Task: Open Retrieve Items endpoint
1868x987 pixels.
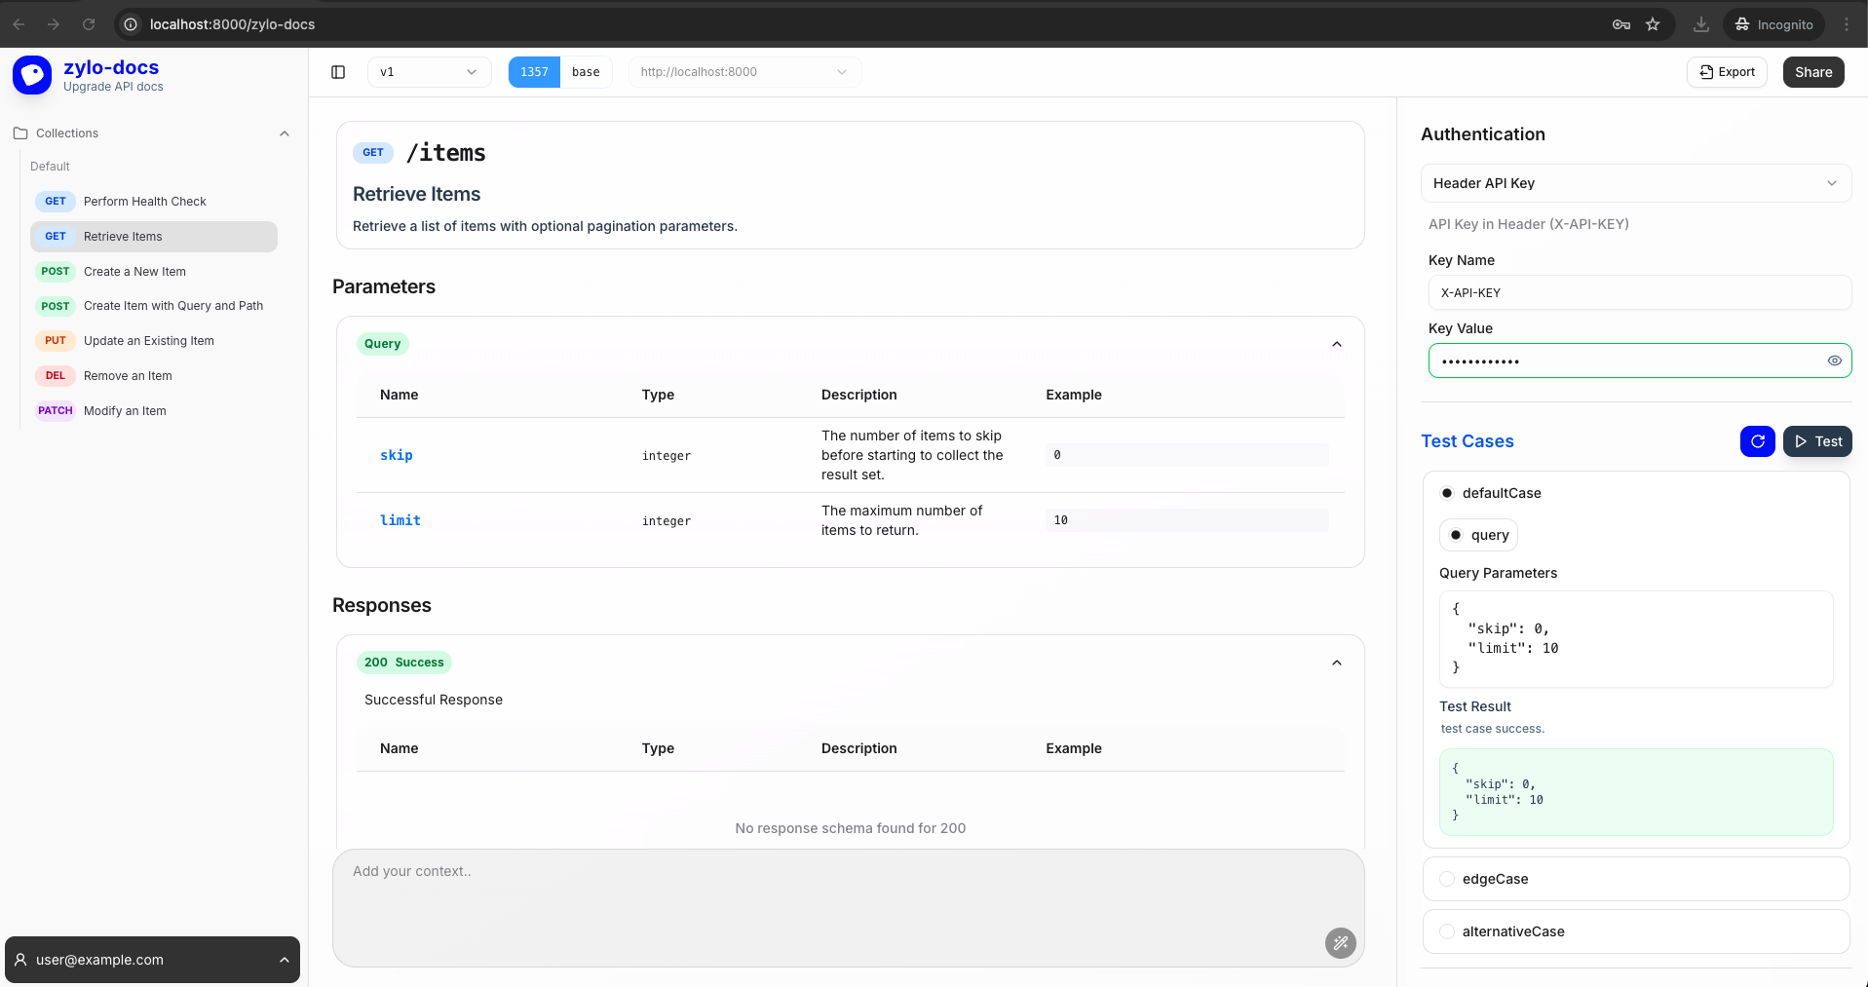Action: (154, 237)
